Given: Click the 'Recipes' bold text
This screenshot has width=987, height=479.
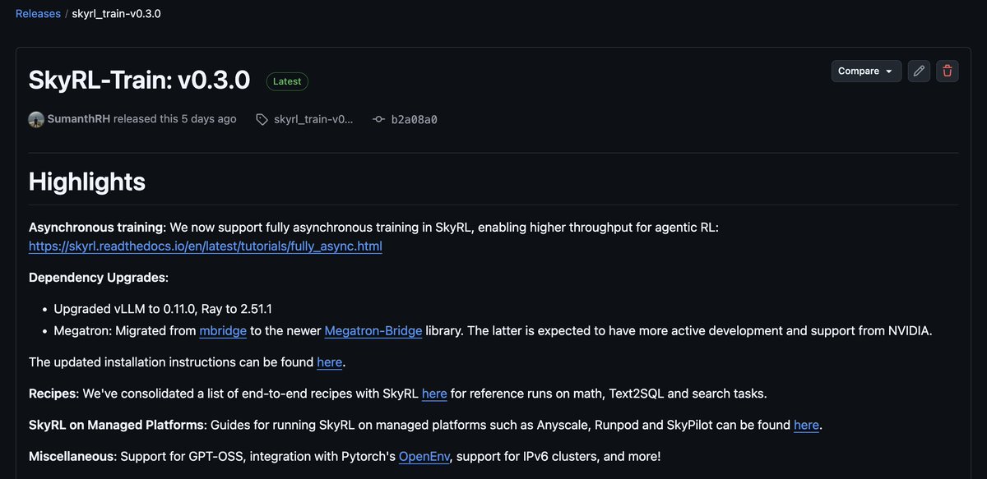Looking at the screenshot, I should tap(53, 394).
